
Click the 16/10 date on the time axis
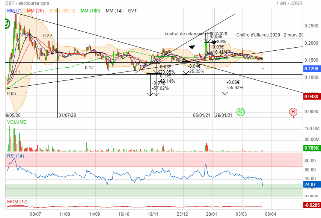(124, 214)
